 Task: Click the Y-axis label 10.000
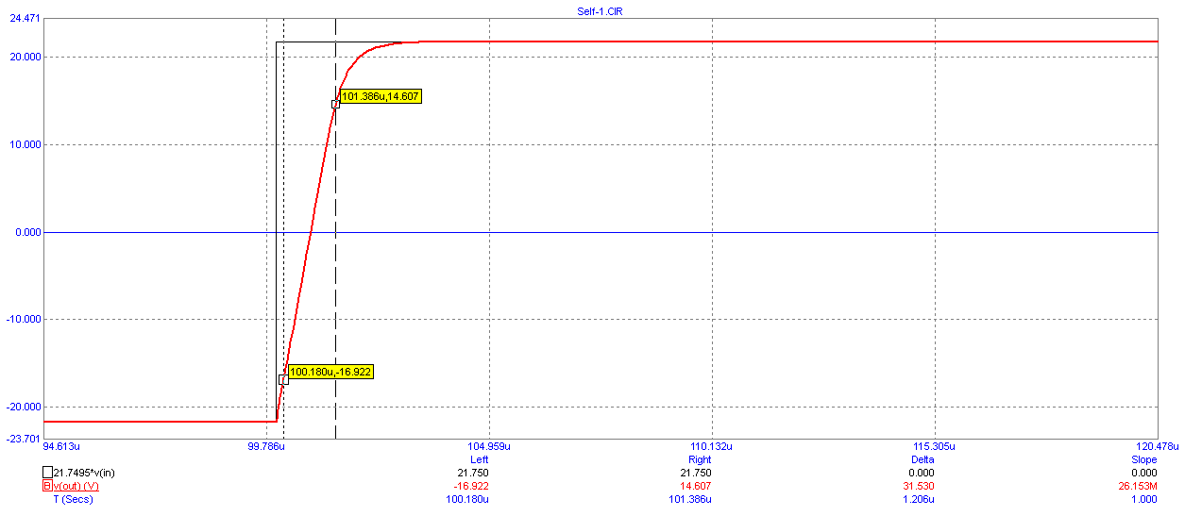coord(25,144)
